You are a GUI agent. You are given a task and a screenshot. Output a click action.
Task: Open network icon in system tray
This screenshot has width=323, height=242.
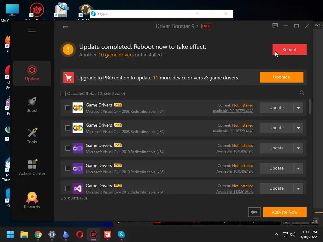pyautogui.click(x=285, y=234)
